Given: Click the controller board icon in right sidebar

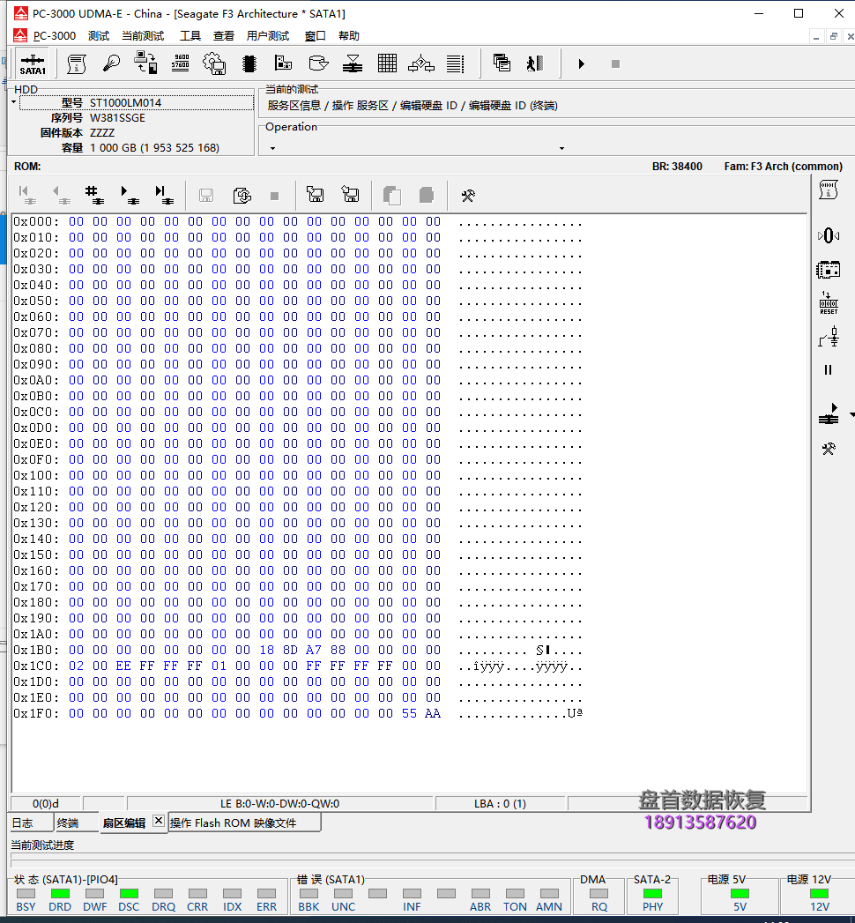Looking at the screenshot, I should [828, 270].
